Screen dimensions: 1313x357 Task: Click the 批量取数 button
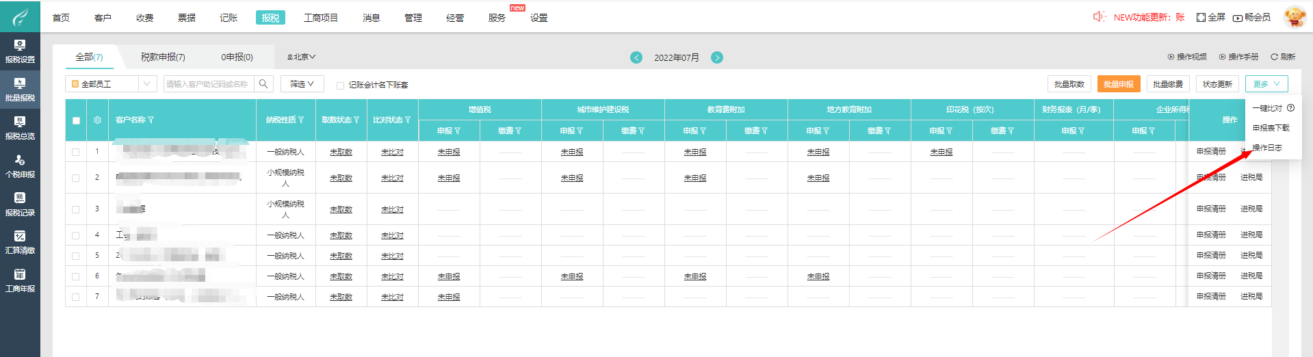1069,84
